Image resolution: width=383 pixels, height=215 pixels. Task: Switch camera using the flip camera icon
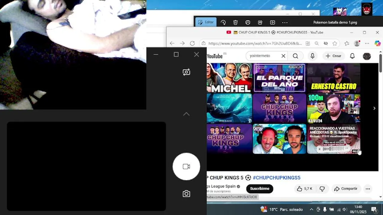[186, 72]
